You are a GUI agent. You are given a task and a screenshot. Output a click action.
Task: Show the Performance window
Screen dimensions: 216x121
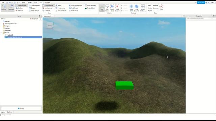pos(60,8)
